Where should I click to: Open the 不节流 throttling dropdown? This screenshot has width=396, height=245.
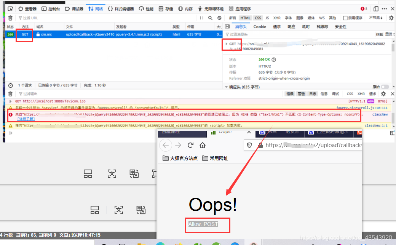(376, 18)
